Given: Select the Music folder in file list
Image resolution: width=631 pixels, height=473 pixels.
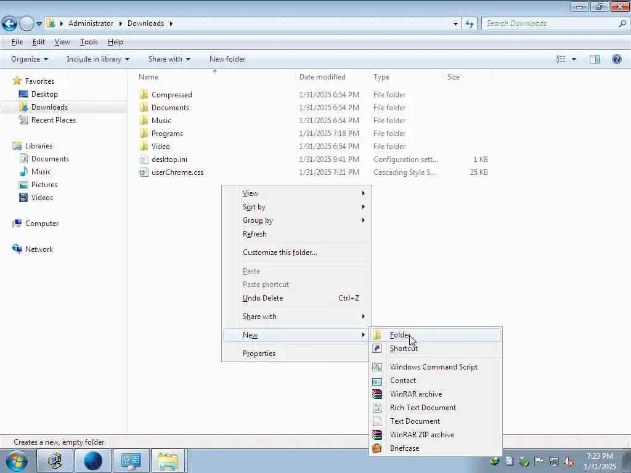Looking at the screenshot, I should coord(161,121).
